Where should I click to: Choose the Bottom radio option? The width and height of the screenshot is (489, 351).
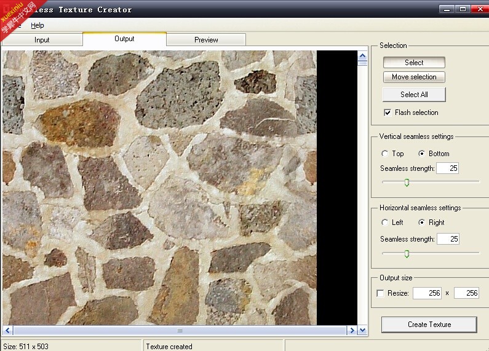[421, 153]
